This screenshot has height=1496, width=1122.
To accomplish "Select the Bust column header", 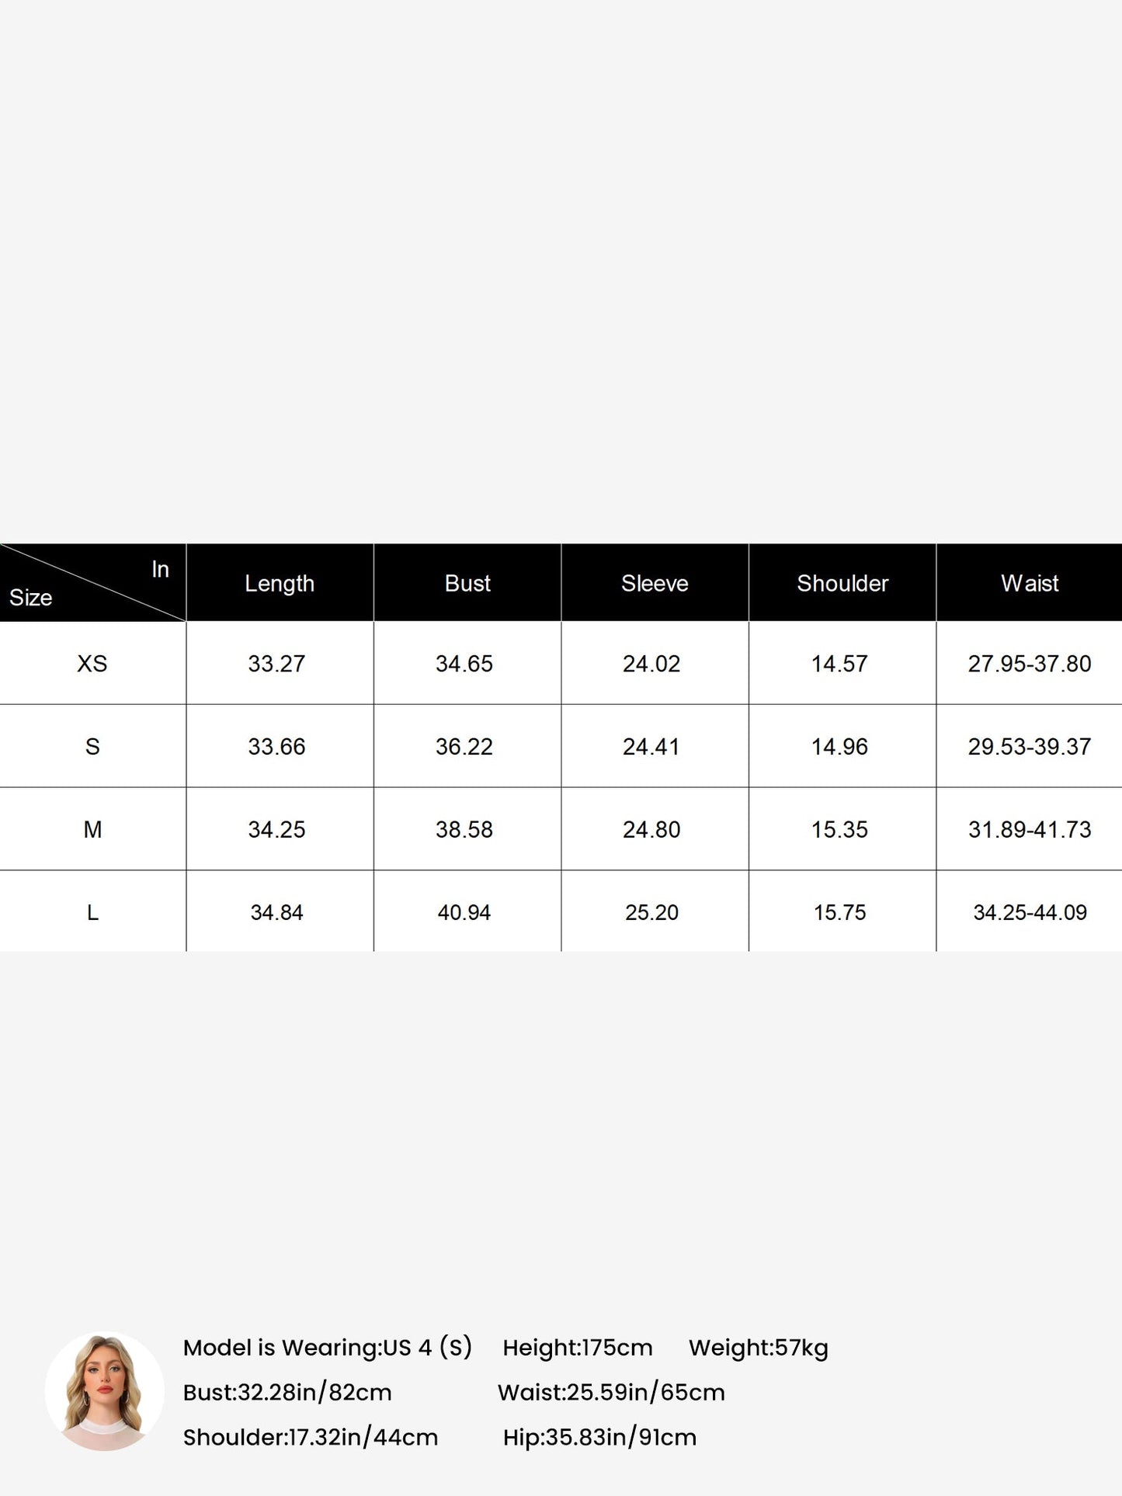I will [x=467, y=583].
